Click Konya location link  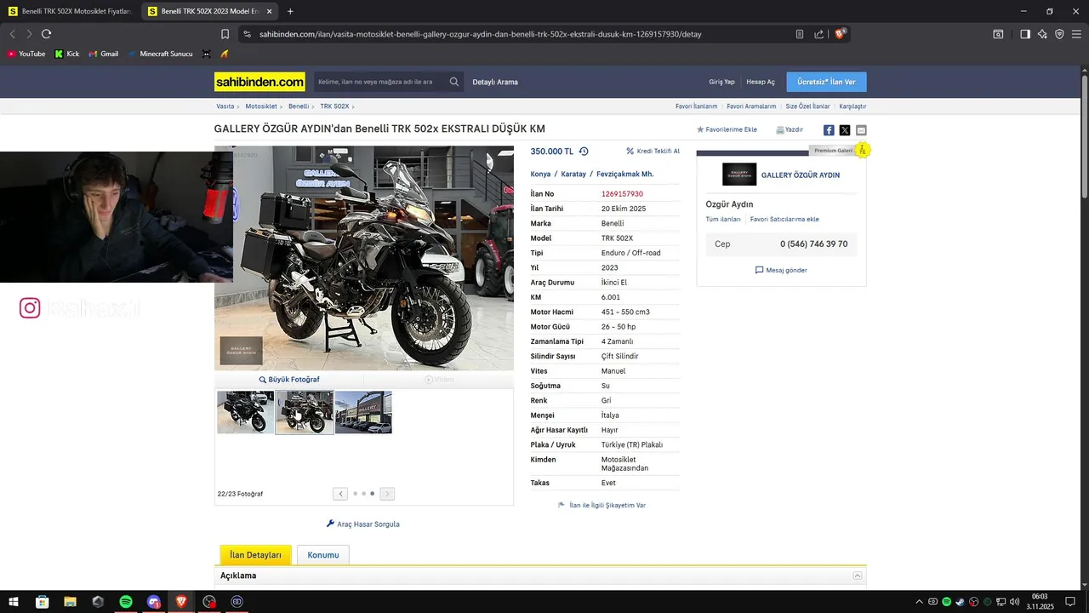coord(540,174)
